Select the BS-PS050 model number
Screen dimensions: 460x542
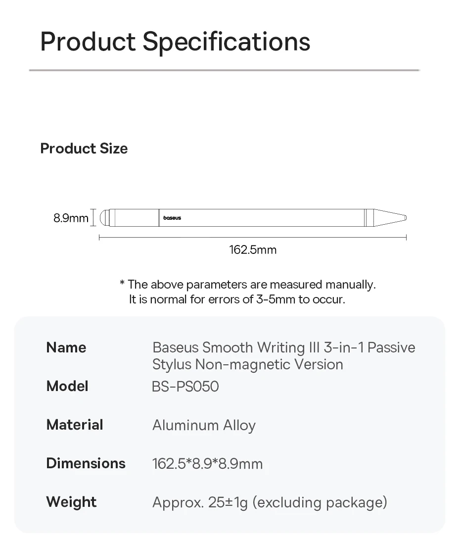185,386
